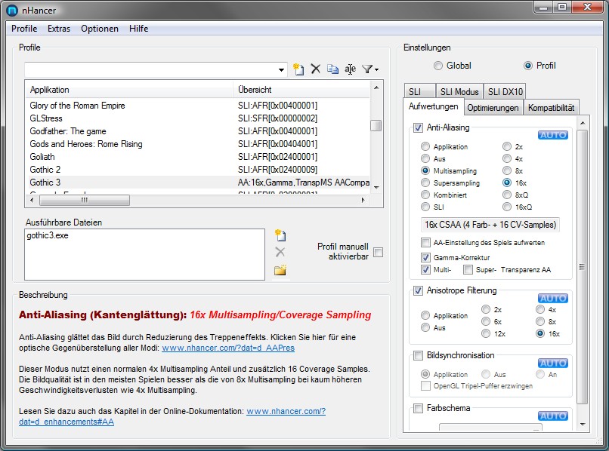This screenshot has height=451, width=609.
Task: Click AUTO badge in Anti-Aliasing group
Action: click(552, 135)
